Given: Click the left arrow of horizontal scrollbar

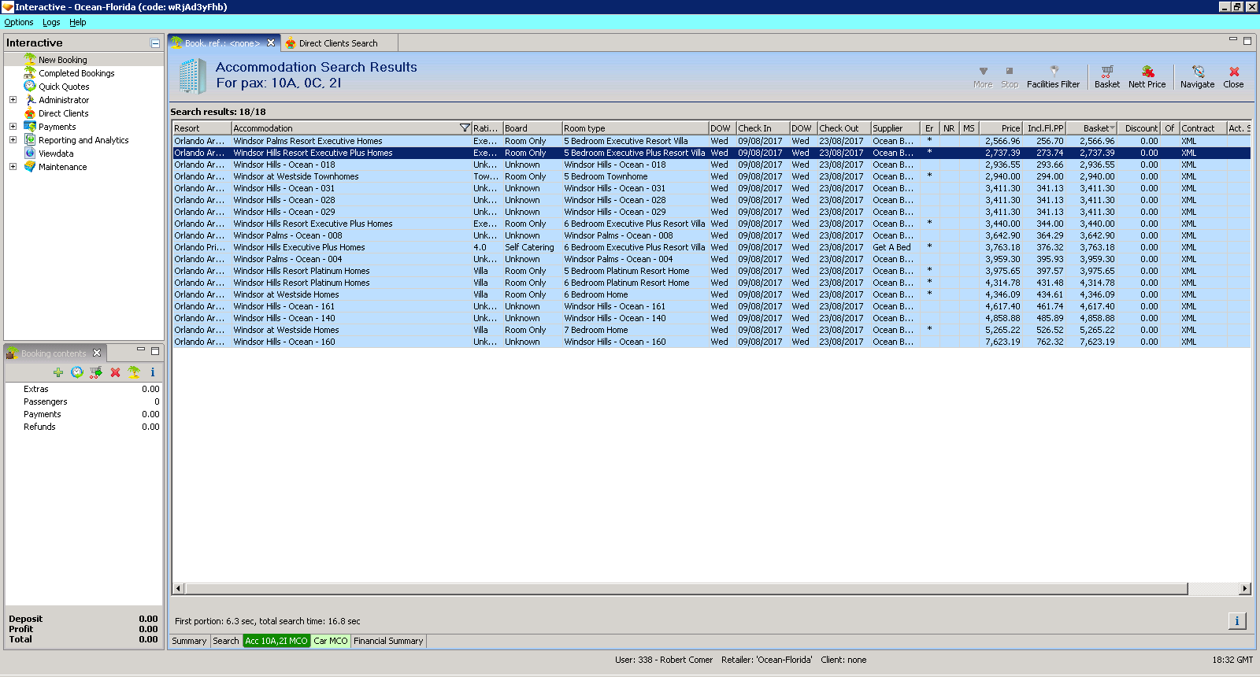Looking at the screenshot, I should pyautogui.click(x=178, y=589).
